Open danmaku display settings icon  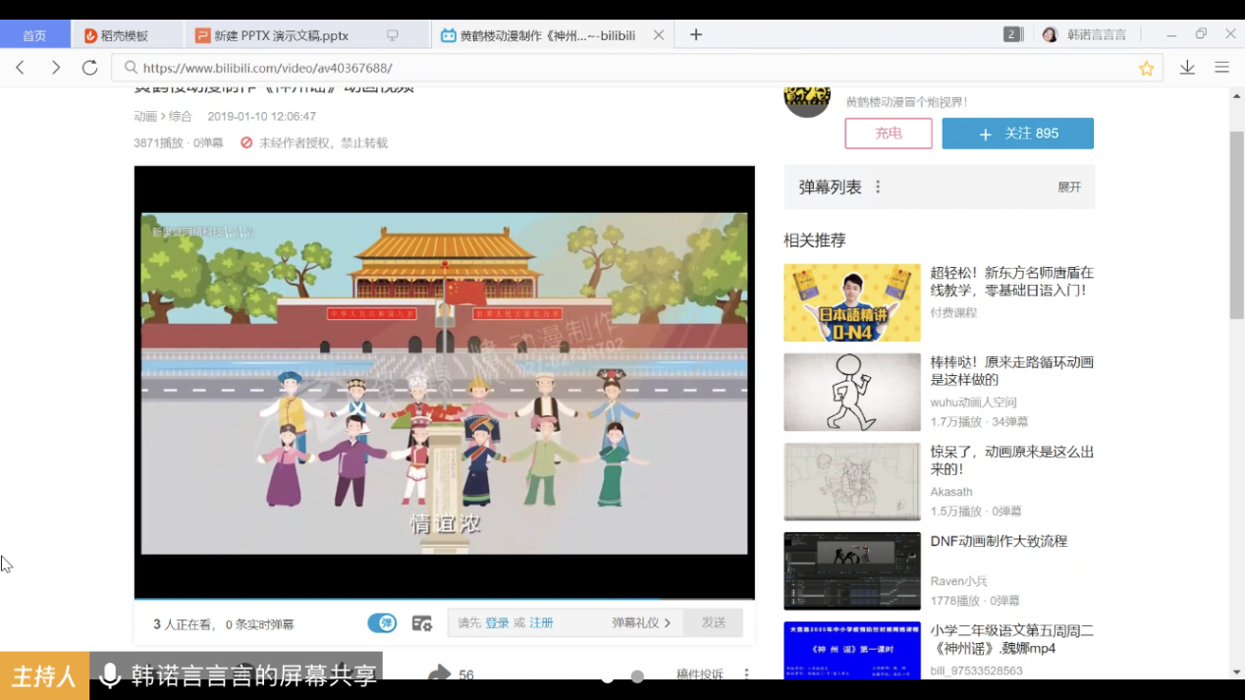point(422,623)
